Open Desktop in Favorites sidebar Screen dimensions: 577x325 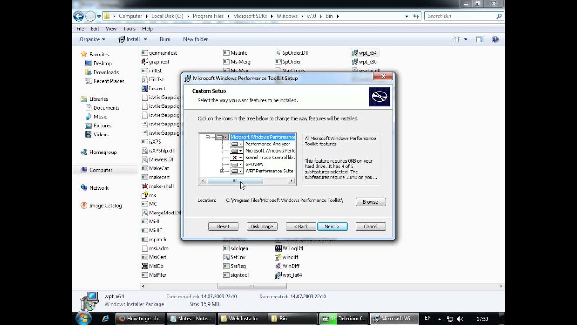[x=98, y=63]
